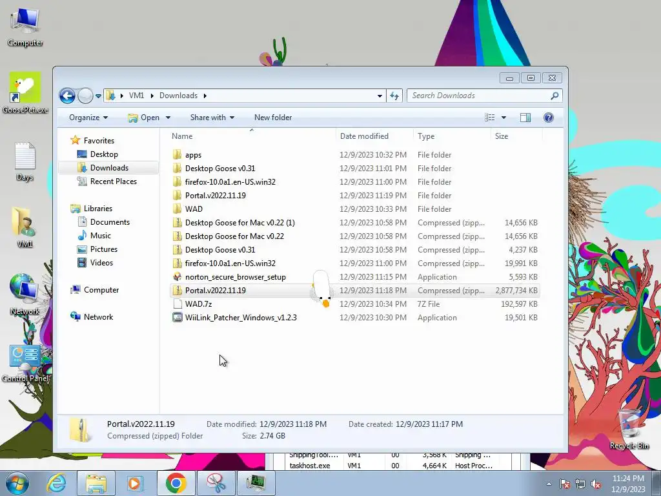The width and height of the screenshot is (661, 496).
Task: Open the address bar history dropdown
Action: pyautogui.click(x=380, y=96)
